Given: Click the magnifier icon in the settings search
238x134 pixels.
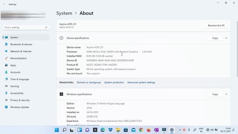Looking at the screenshot, I should click(46, 28).
